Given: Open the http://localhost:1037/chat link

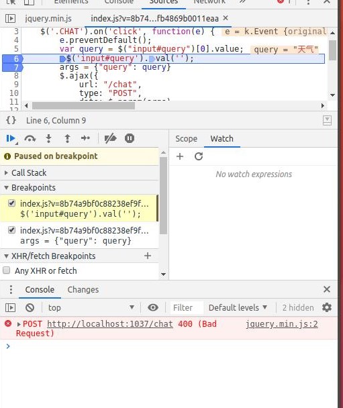Looking at the screenshot, I should (110, 324).
